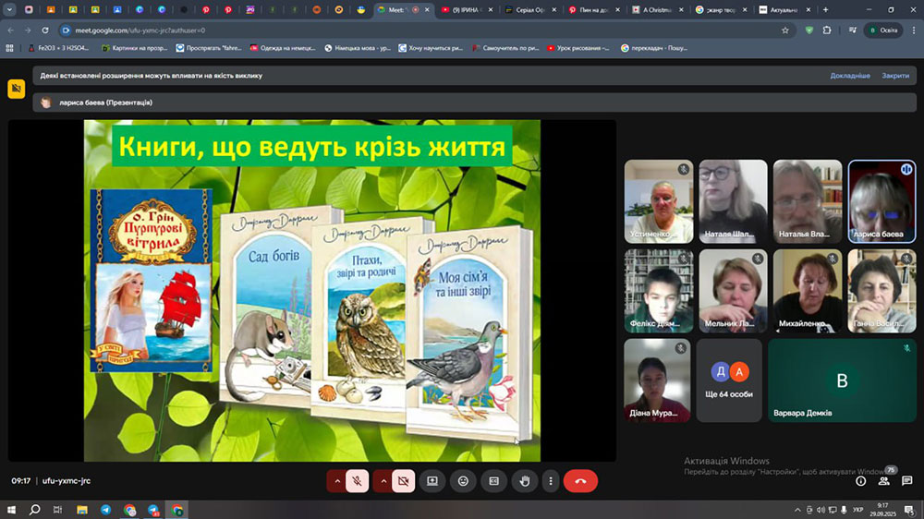924x519 pixels.
Task: Turn on the camera in the call bar
Action: (x=404, y=481)
